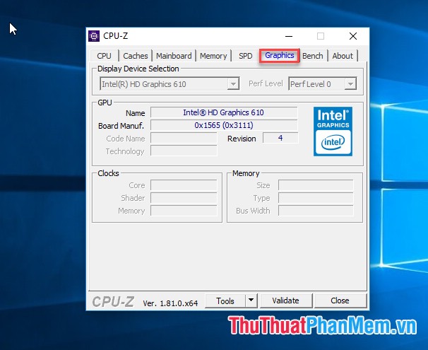This screenshot has width=428, height=350.
Task: Switch to the Caches tab
Action: pos(136,56)
